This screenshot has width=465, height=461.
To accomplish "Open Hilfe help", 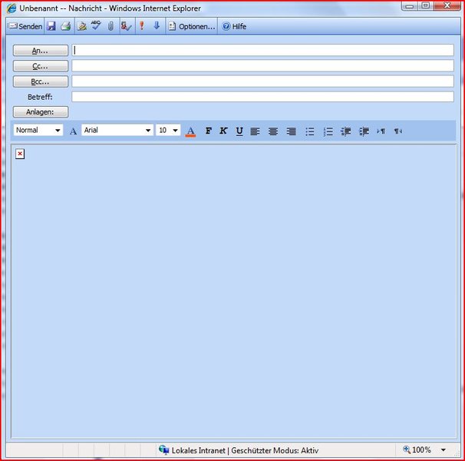I will [234, 26].
